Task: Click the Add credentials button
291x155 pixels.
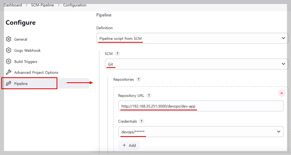Action: (x=129, y=145)
